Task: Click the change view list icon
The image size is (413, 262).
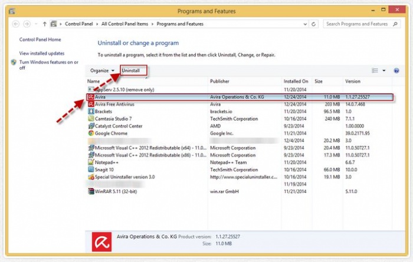Action: tap(375, 71)
